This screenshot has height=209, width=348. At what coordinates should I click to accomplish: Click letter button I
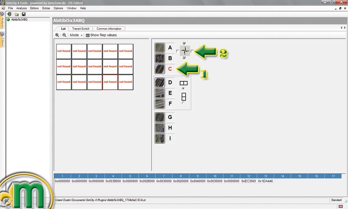click(x=170, y=139)
